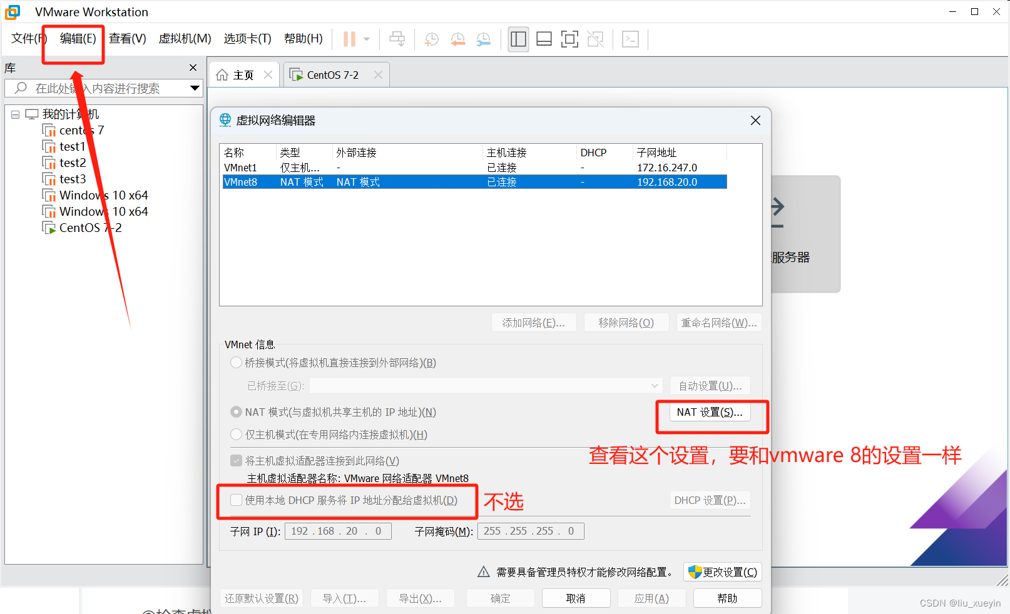Open the 帮助(H) menu
The height and width of the screenshot is (614, 1010).
pos(303,39)
